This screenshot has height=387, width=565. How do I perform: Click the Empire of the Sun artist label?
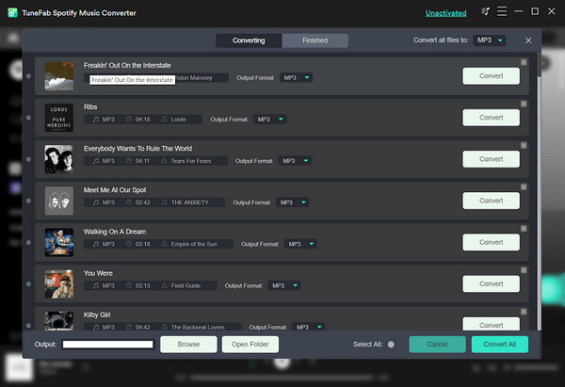[x=194, y=244]
